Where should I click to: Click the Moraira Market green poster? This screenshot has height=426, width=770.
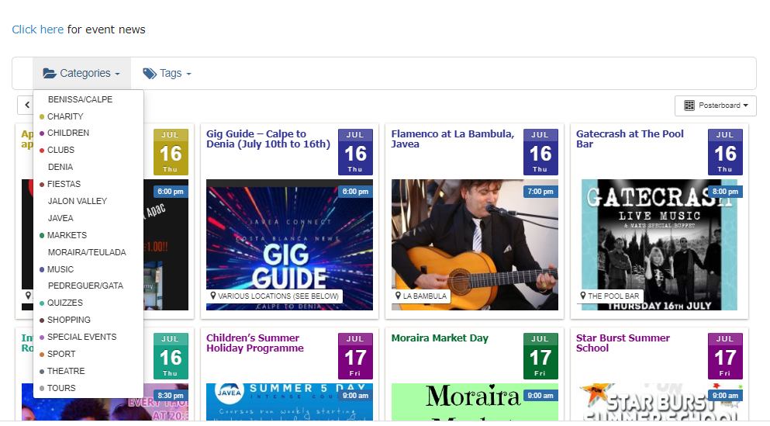tap(475, 402)
